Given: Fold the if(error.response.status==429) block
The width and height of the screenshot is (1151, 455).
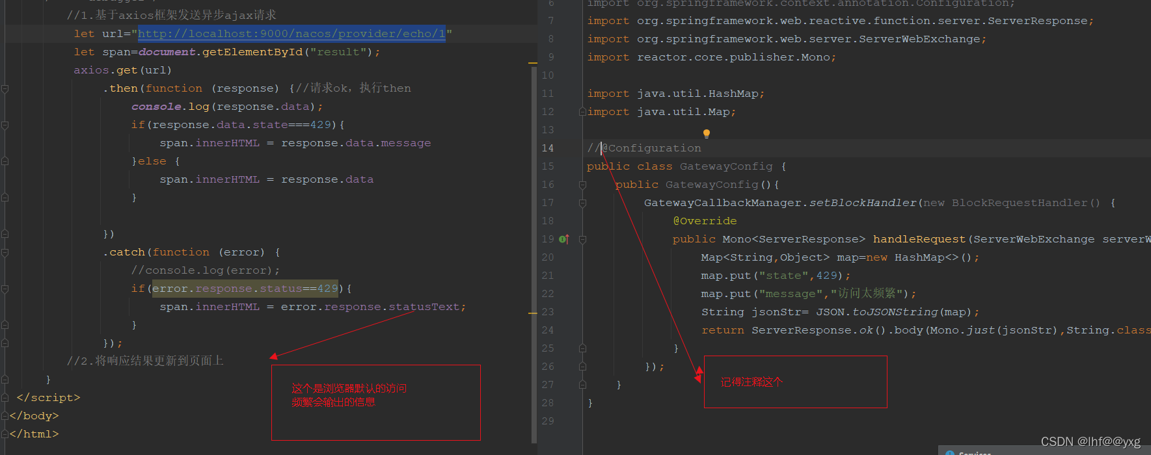Looking at the screenshot, I should click(5, 289).
